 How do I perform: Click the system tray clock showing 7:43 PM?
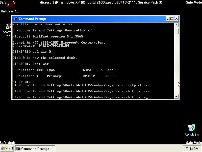tap(192, 149)
